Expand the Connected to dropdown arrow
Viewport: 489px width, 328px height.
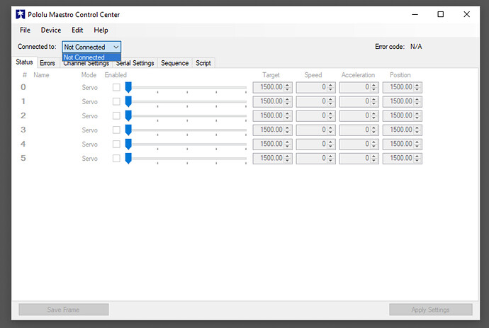pos(116,47)
